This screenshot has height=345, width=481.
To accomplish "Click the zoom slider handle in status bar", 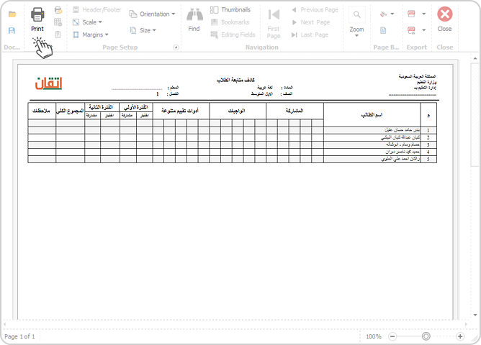I will tap(426, 336).
